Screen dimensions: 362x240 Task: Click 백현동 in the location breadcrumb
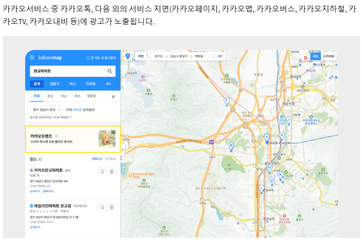pyautogui.click(x=199, y=56)
